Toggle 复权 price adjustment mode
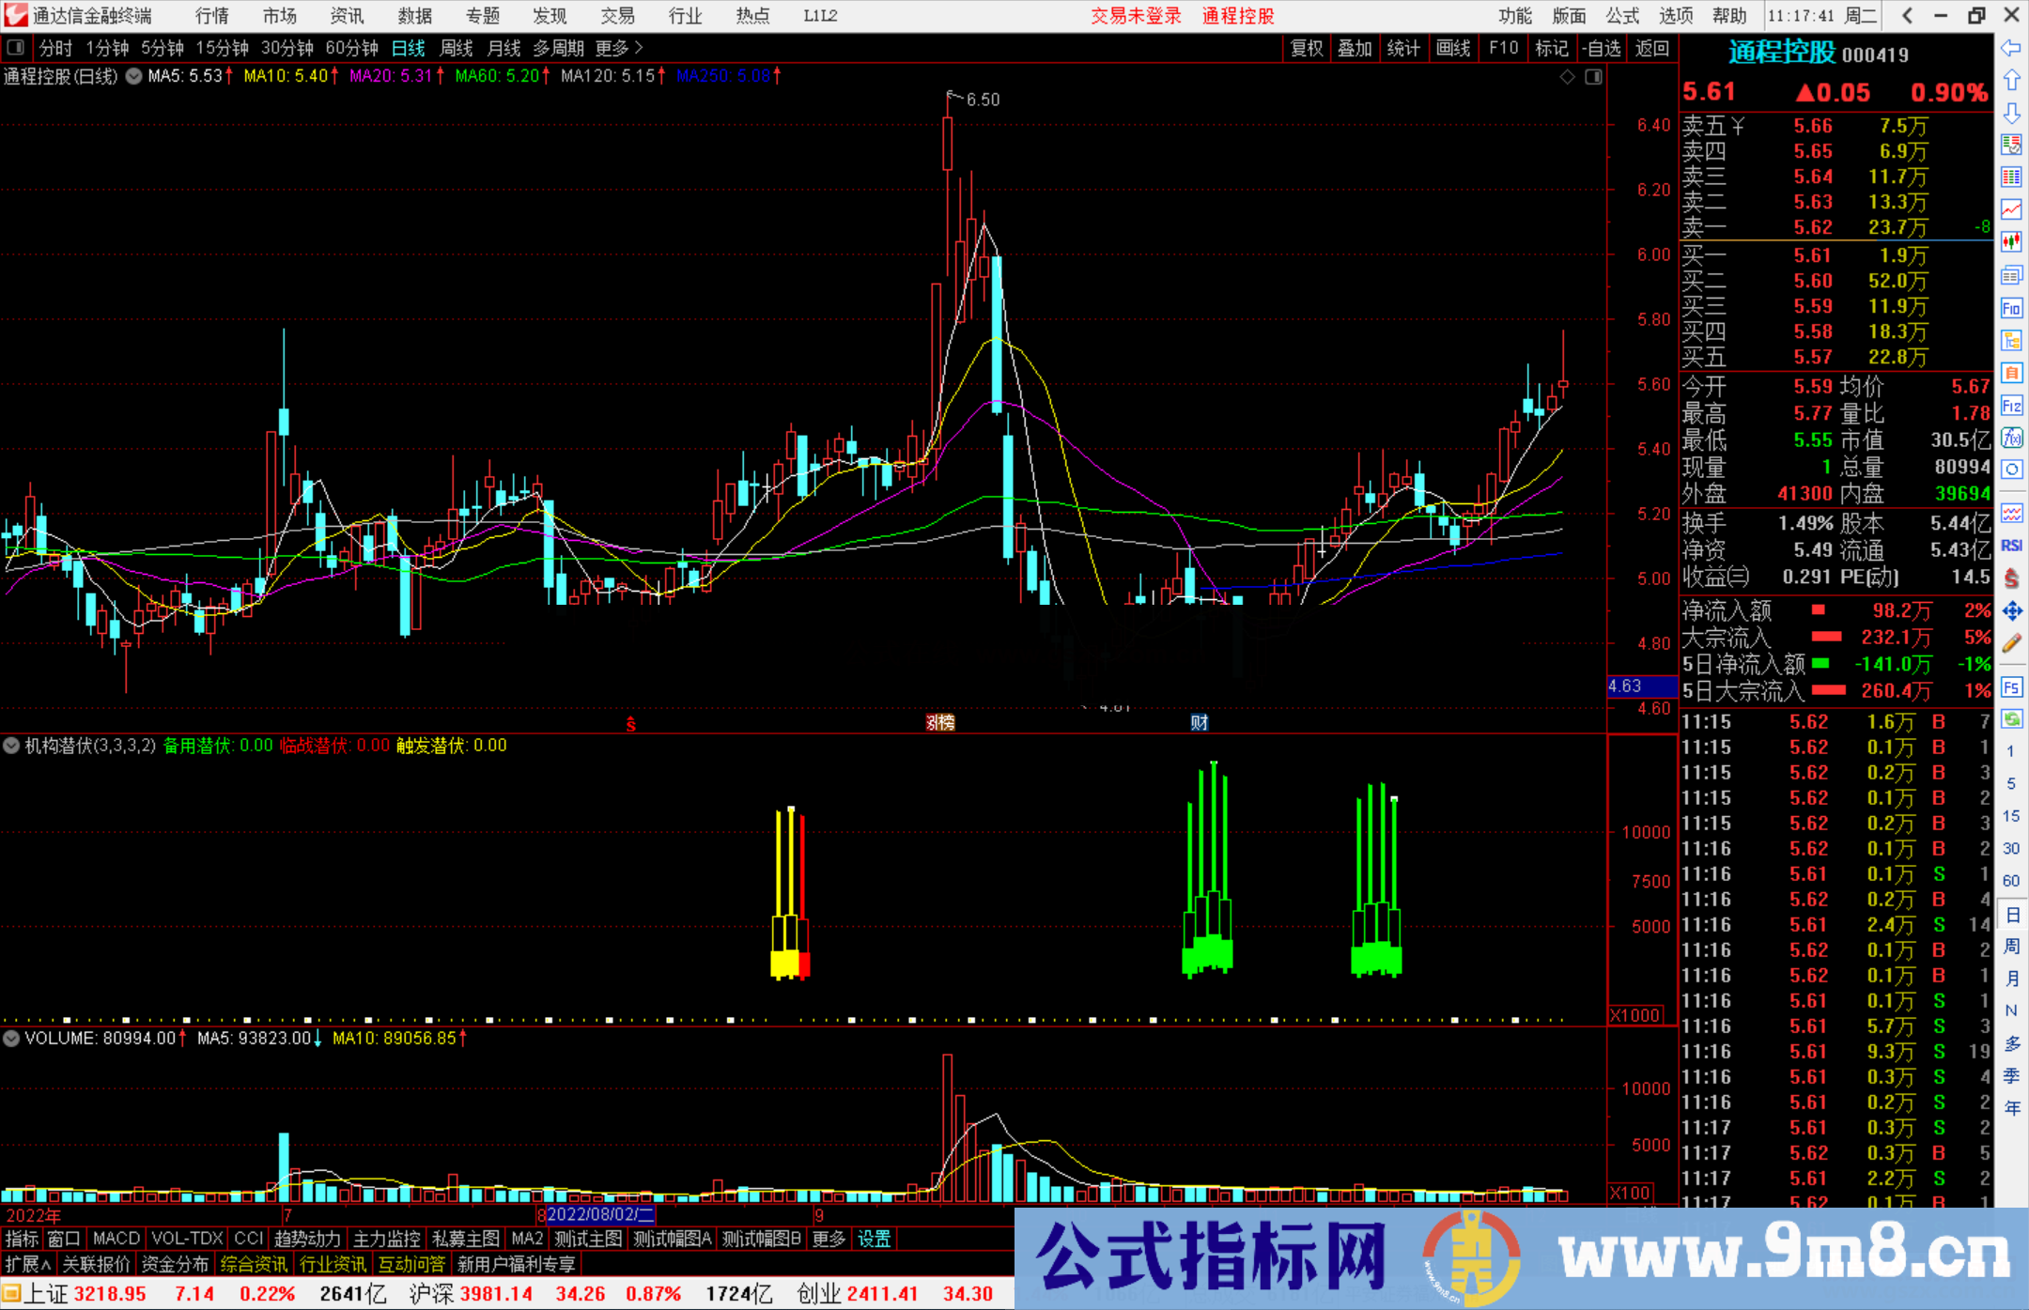The width and height of the screenshot is (2029, 1310). 1306,48
